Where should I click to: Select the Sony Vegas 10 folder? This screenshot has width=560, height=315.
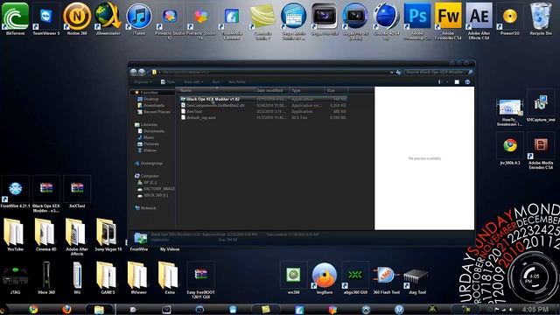click(108, 234)
